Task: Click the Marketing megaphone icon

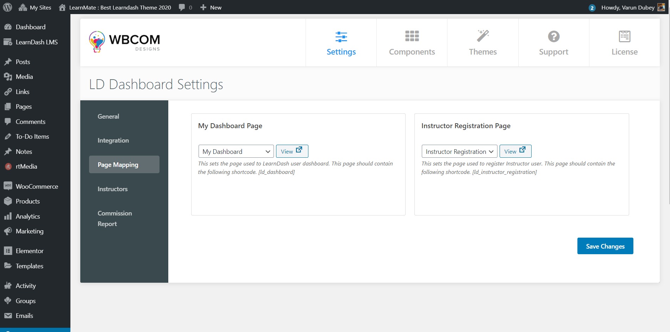Action: pyautogui.click(x=8, y=231)
